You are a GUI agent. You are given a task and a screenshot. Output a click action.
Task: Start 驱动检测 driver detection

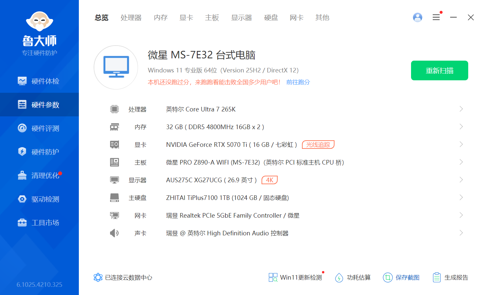coord(39,199)
